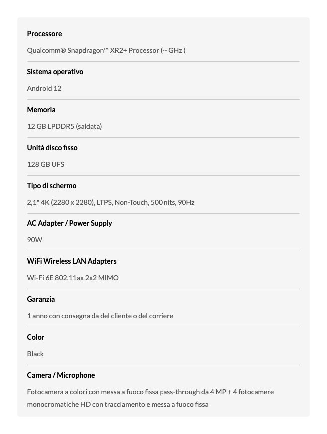Click the WiFi Wireless LAN Adapters heading
The image size is (327, 434).
tap(71, 261)
